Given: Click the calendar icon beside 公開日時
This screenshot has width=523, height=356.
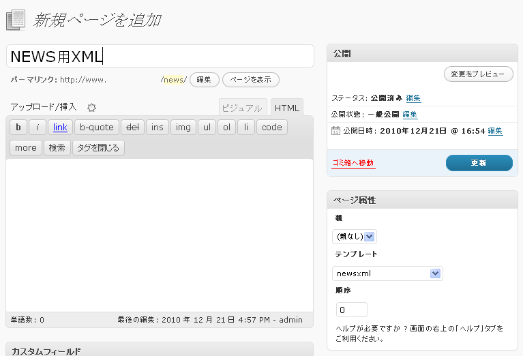Looking at the screenshot, I should pos(335,130).
